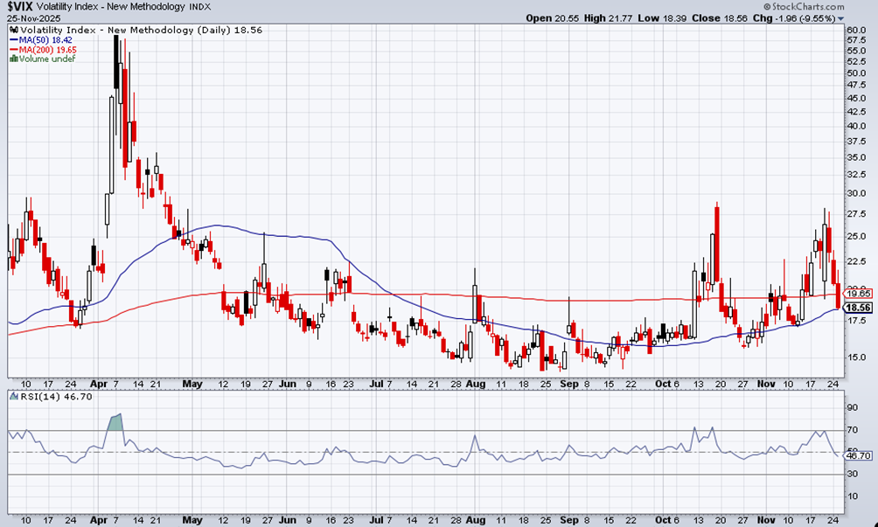The height and width of the screenshot is (527, 878).
Task: Click the candlestick icon beside Volatility Index legend
Action: click(x=14, y=31)
